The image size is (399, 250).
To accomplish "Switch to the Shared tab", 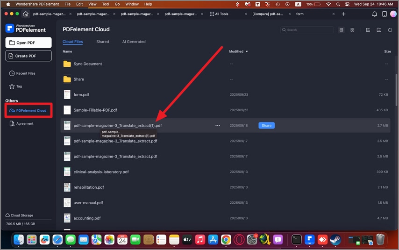I will pyautogui.click(x=102, y=42).
